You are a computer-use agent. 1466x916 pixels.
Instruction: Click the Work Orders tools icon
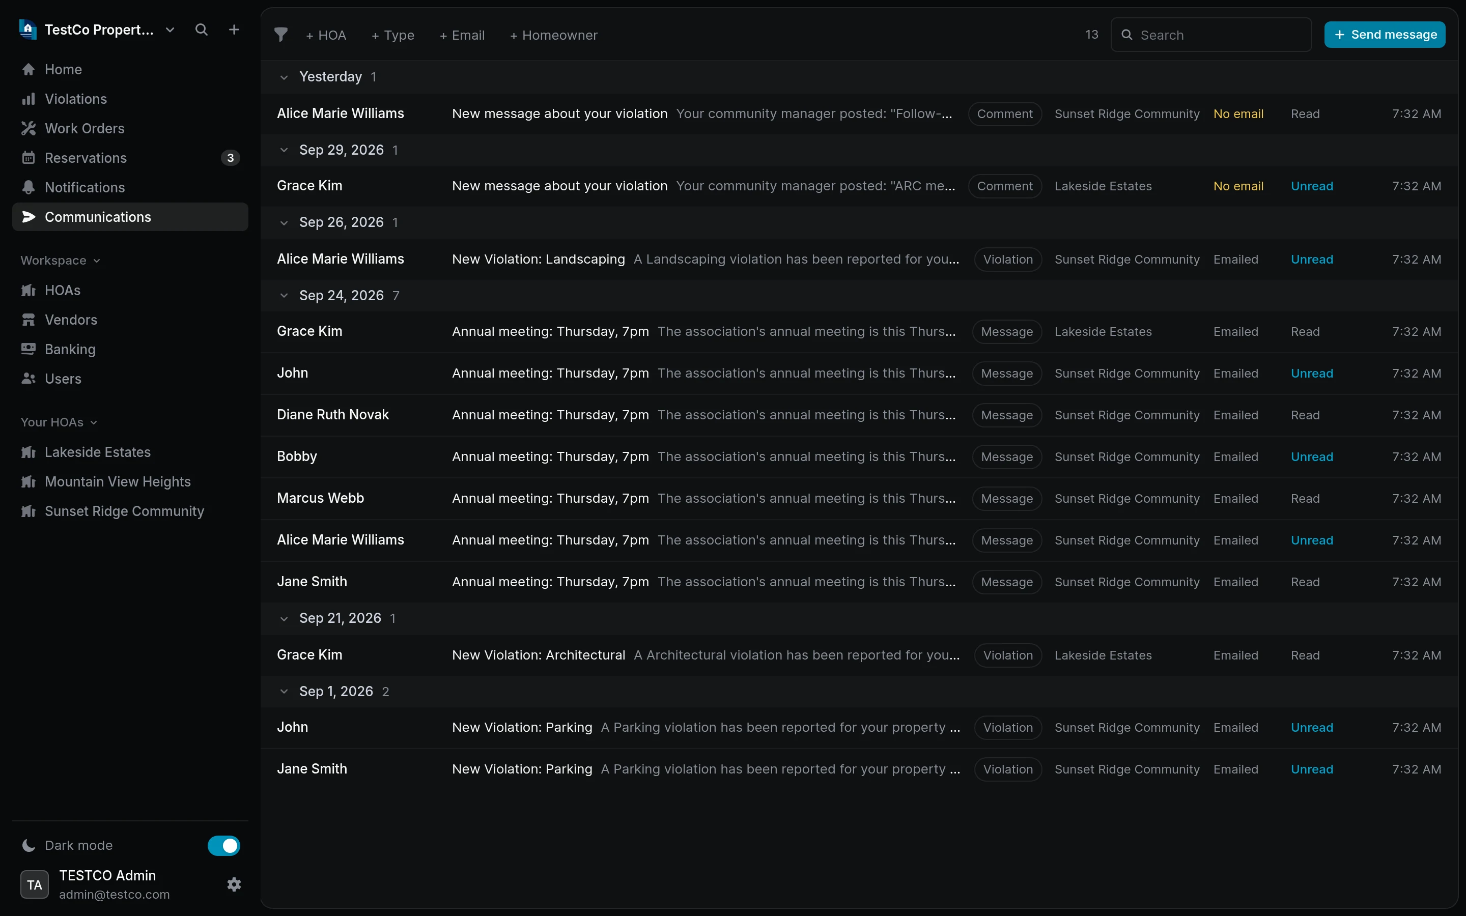pos(29,128)
